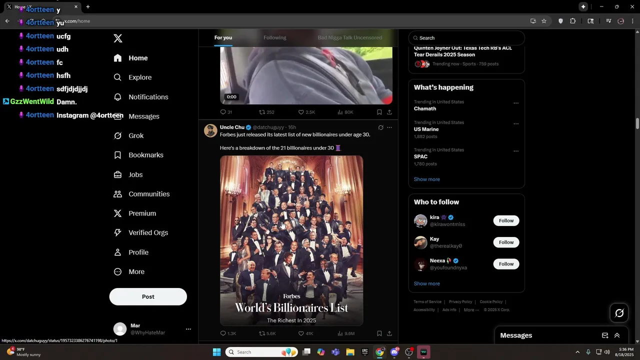Click Grok explain icon on Uncle Chu post
The height and width of the screenshot is (360, 640).
tap(380, 127)
